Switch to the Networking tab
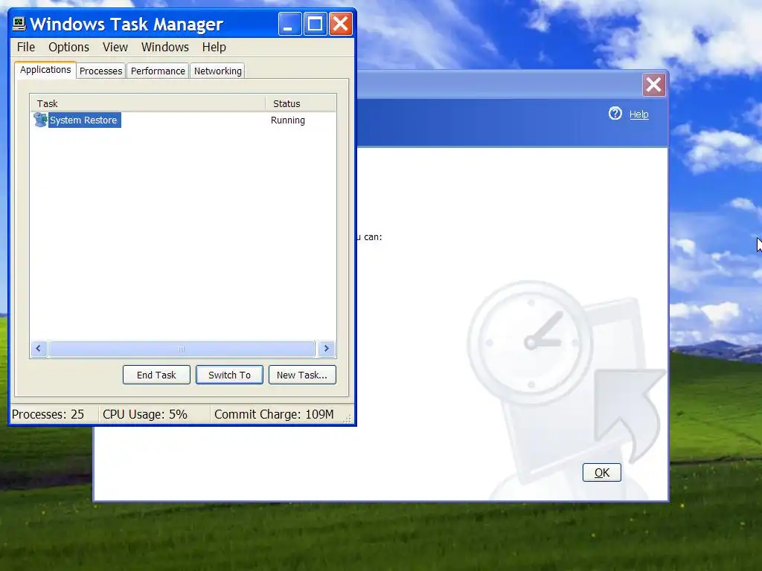Viewport: 762px width, 571px height. click(x=218, y=71)
